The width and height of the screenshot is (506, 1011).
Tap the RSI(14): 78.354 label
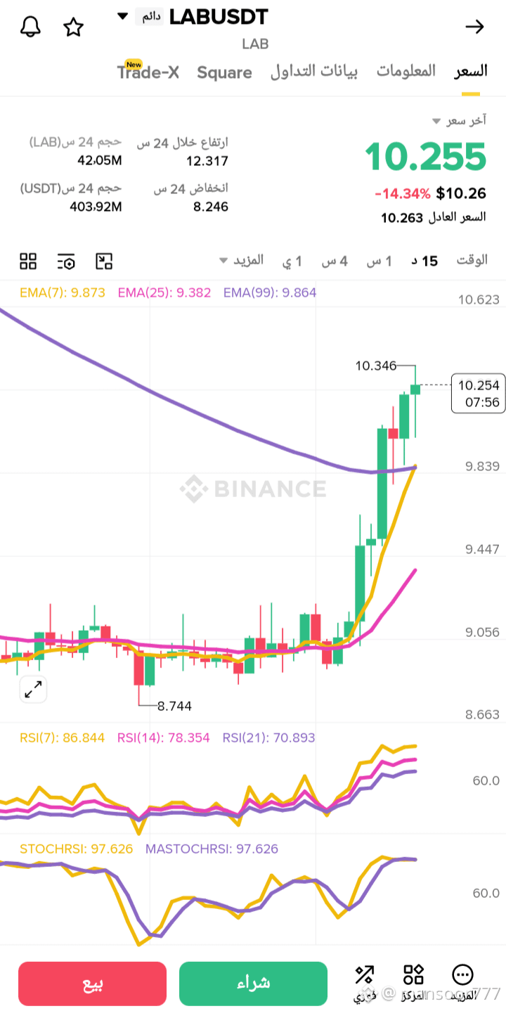tap(164, 738)
